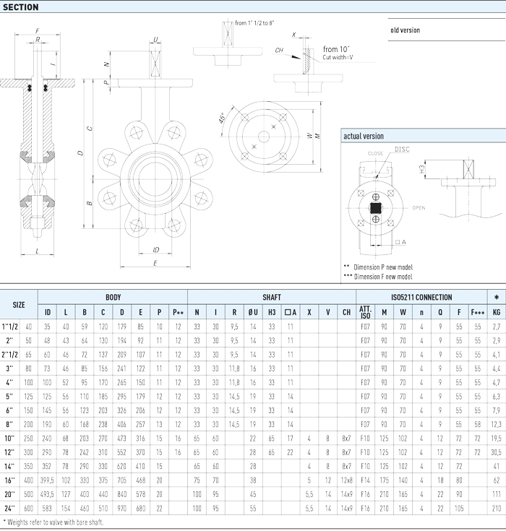This screenshot has height=531, width=506.
Task: Click the KG weight column header
Action: click(x=496, y=312)
